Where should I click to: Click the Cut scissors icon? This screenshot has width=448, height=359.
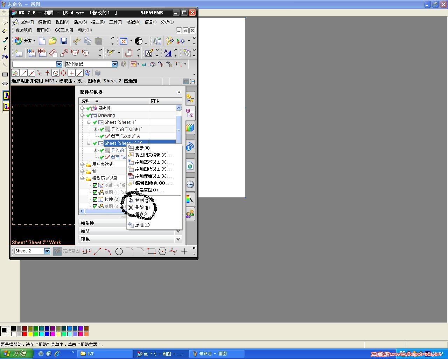click(77, 41)
